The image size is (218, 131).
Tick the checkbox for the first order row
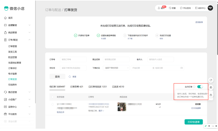pyautogui.click(x=52, y=104)
